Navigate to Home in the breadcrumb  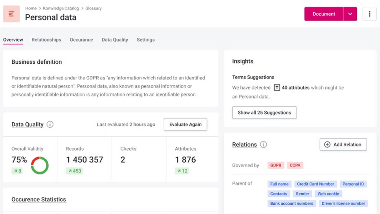click(x=31, y=8)
